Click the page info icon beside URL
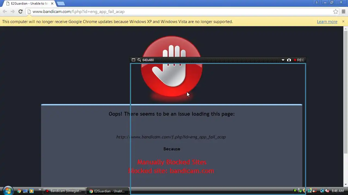 click(x=29, y=12)
